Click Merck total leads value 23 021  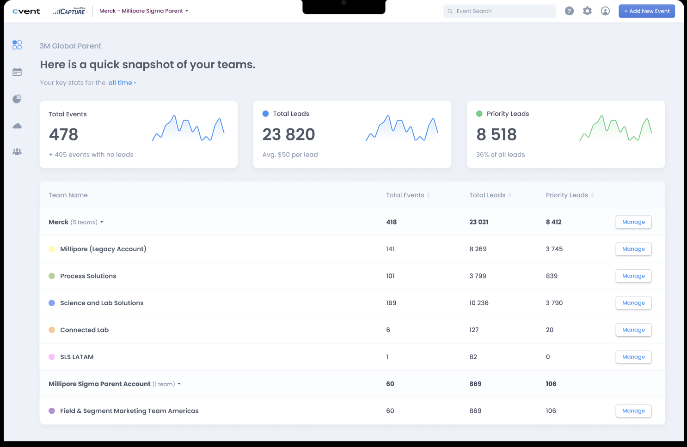(x=478, y=222)
